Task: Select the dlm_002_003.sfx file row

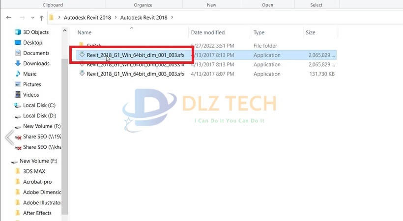Action: point(206,64)
